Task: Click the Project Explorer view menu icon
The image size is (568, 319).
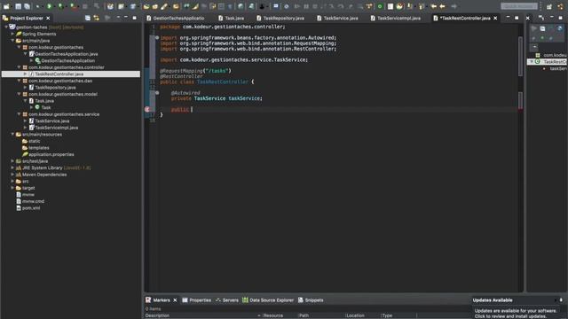Action: pyautogui.click(x=118, y=18)
